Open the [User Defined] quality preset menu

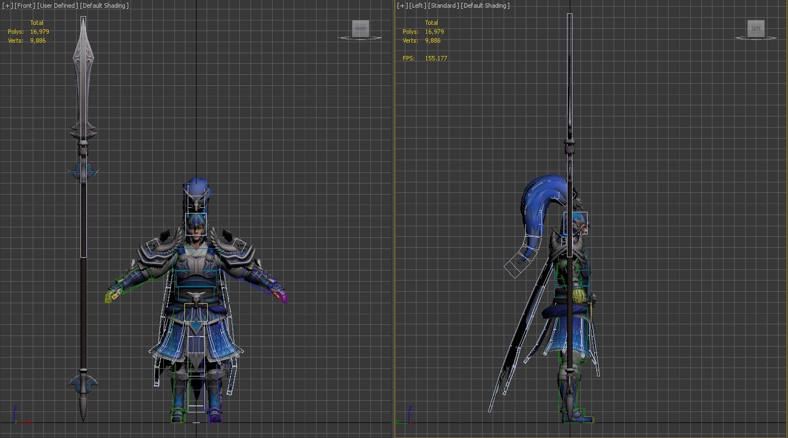tap(57, 6)
